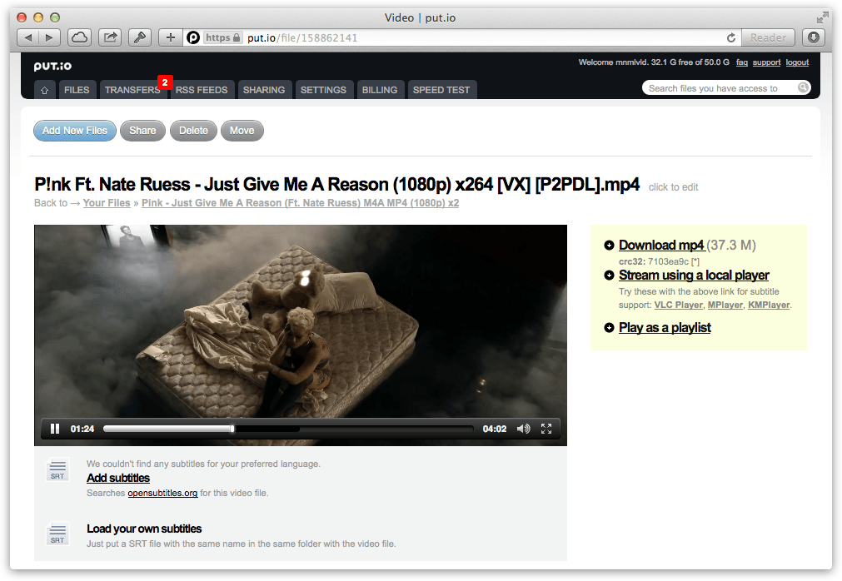Open the Safari share icon
This screenshot has width=842, height=581.
click(110, 37)
